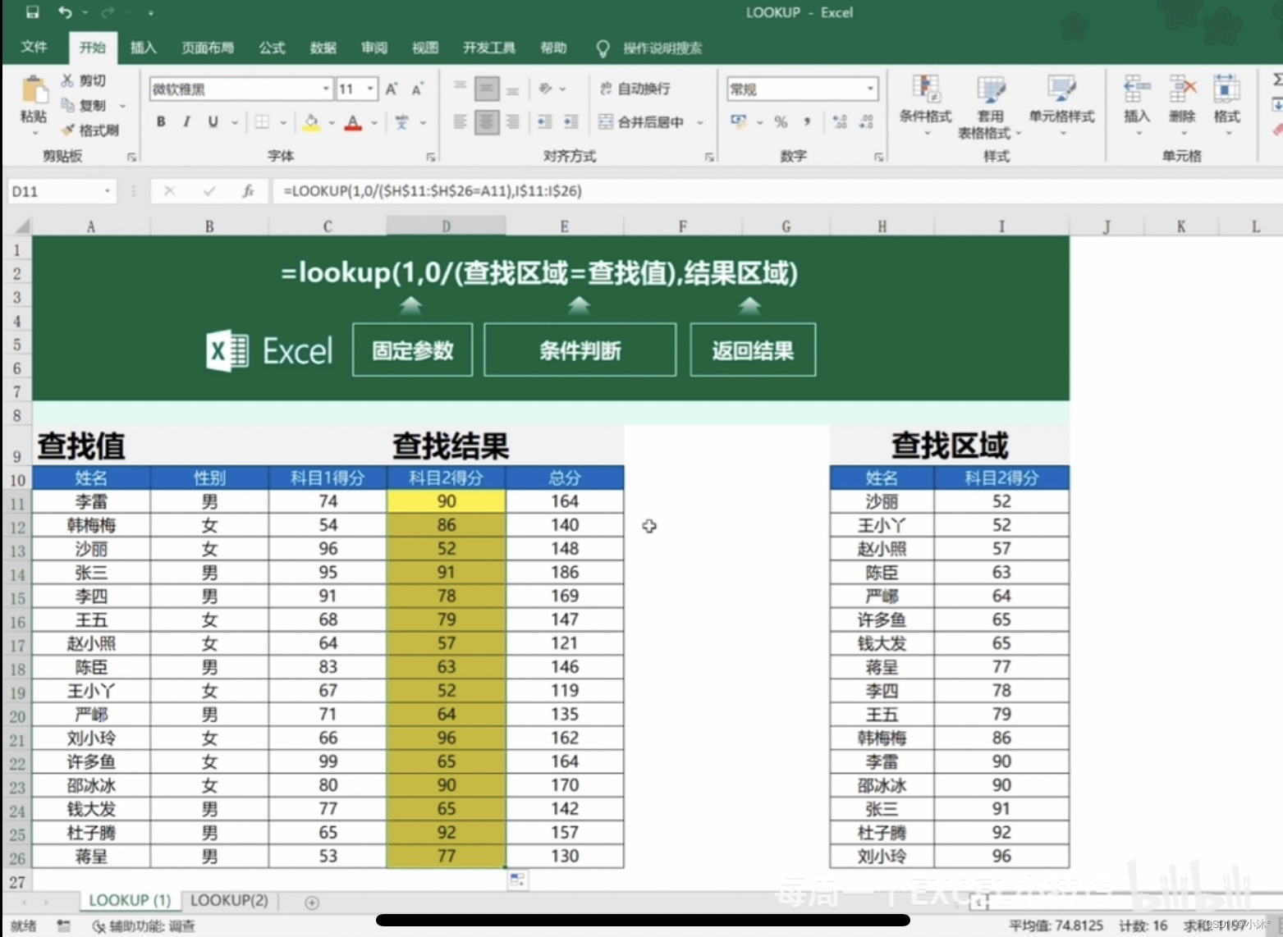Screen dimensions: 1283x937
Task: Click accessibility check (辅助功能: 调查)
Action: [144, 926]
